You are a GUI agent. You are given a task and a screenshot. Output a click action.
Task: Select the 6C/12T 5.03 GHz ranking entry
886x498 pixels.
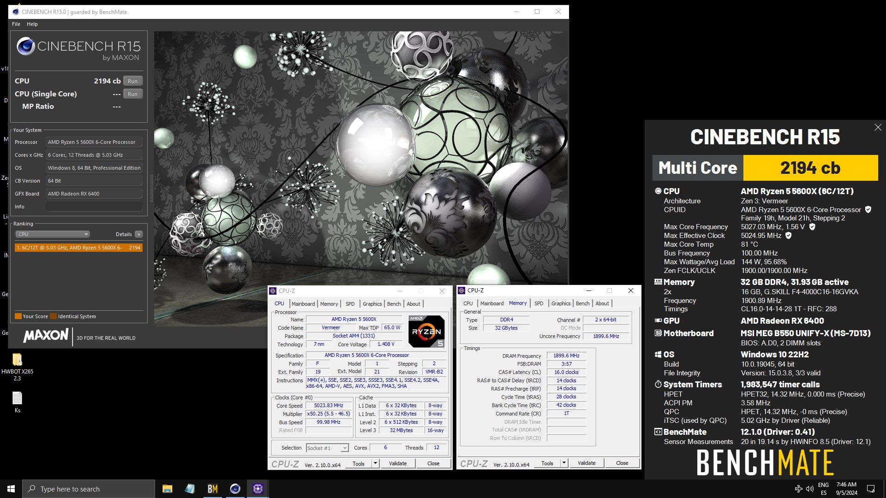click(x=78, y=248)
